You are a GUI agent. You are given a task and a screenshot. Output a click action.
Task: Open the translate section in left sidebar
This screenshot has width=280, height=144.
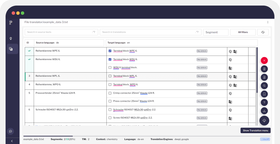11,49
